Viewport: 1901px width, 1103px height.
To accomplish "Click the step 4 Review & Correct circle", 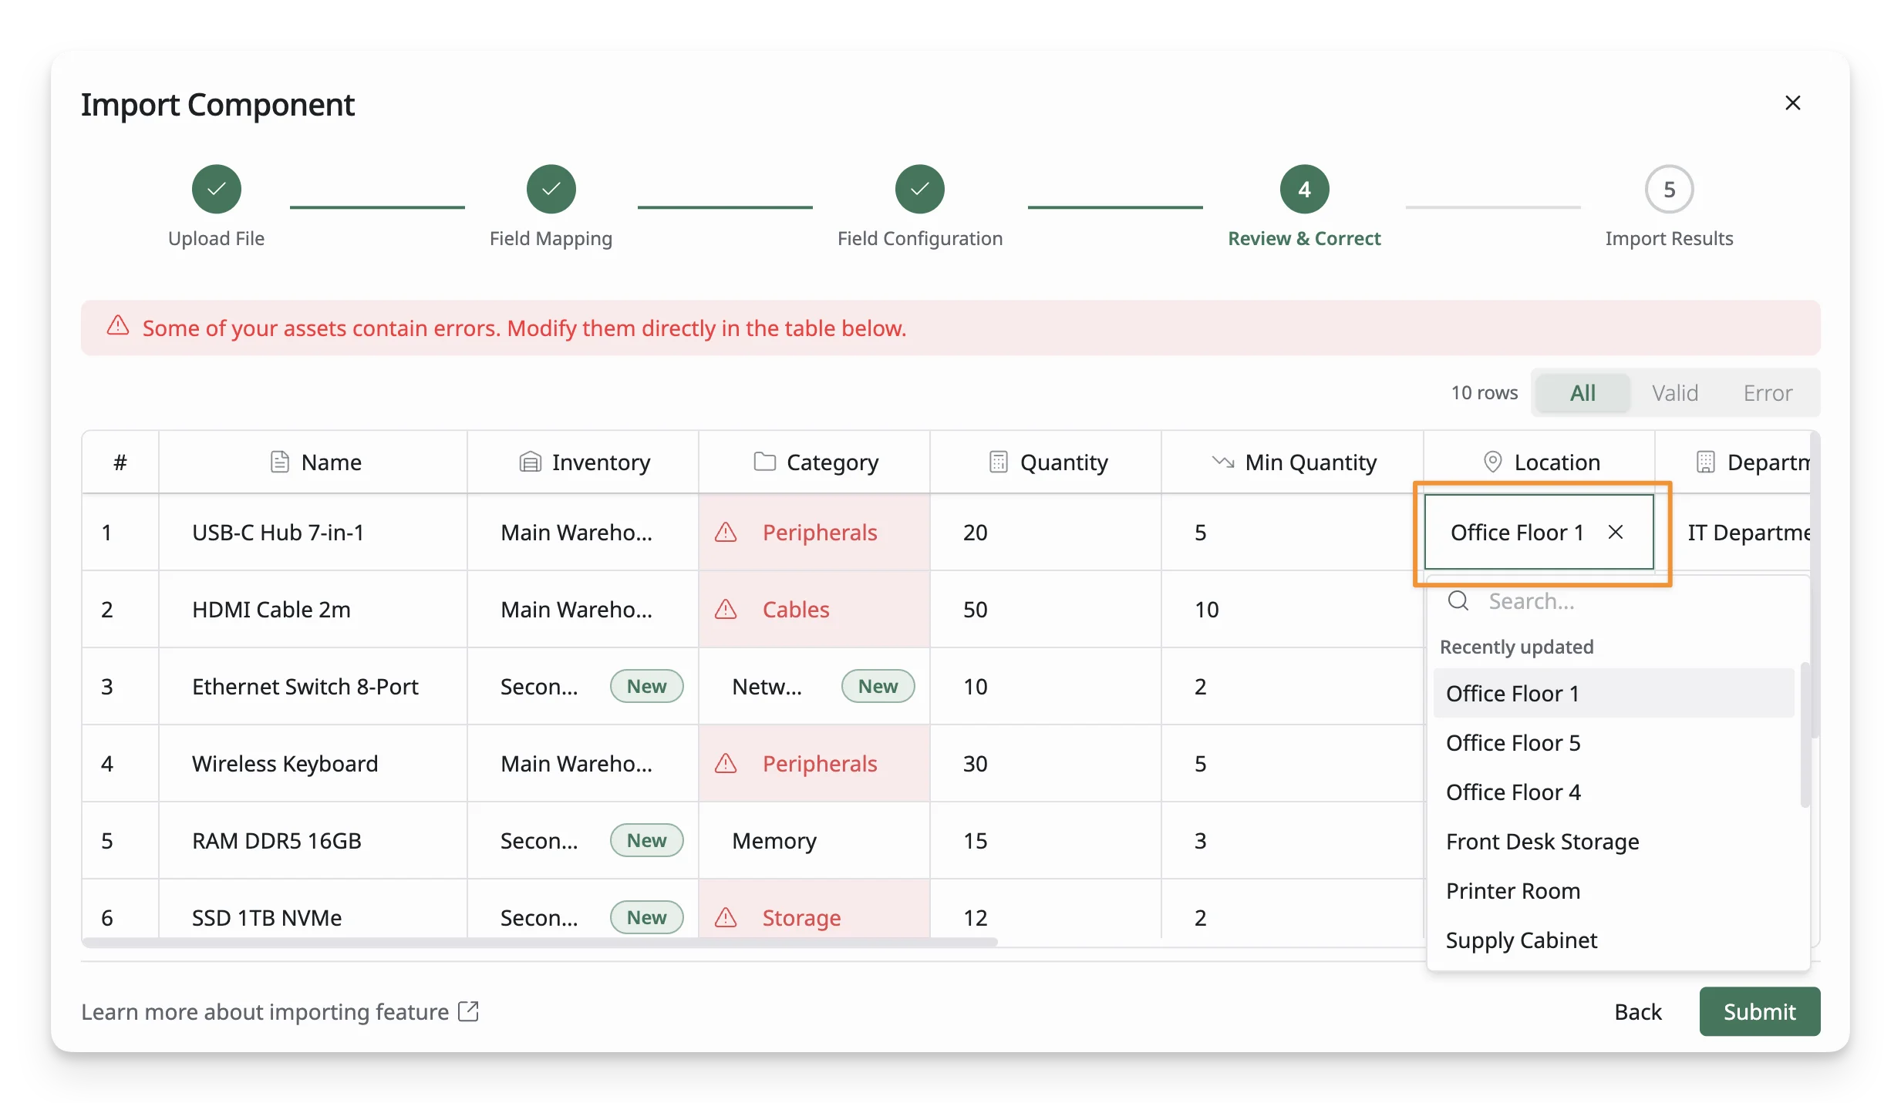I will click(x=1304, y=189).
